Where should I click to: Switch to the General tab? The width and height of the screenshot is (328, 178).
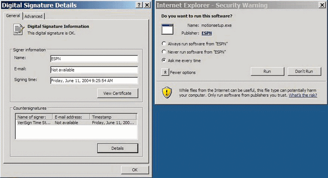pos(13,16)
